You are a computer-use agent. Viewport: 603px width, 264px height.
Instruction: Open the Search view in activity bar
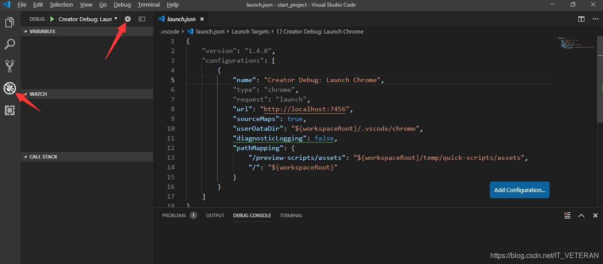(x=10, y=44)
